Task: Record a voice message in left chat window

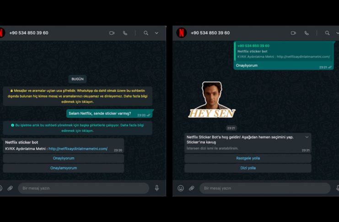Action: (157, 188)
